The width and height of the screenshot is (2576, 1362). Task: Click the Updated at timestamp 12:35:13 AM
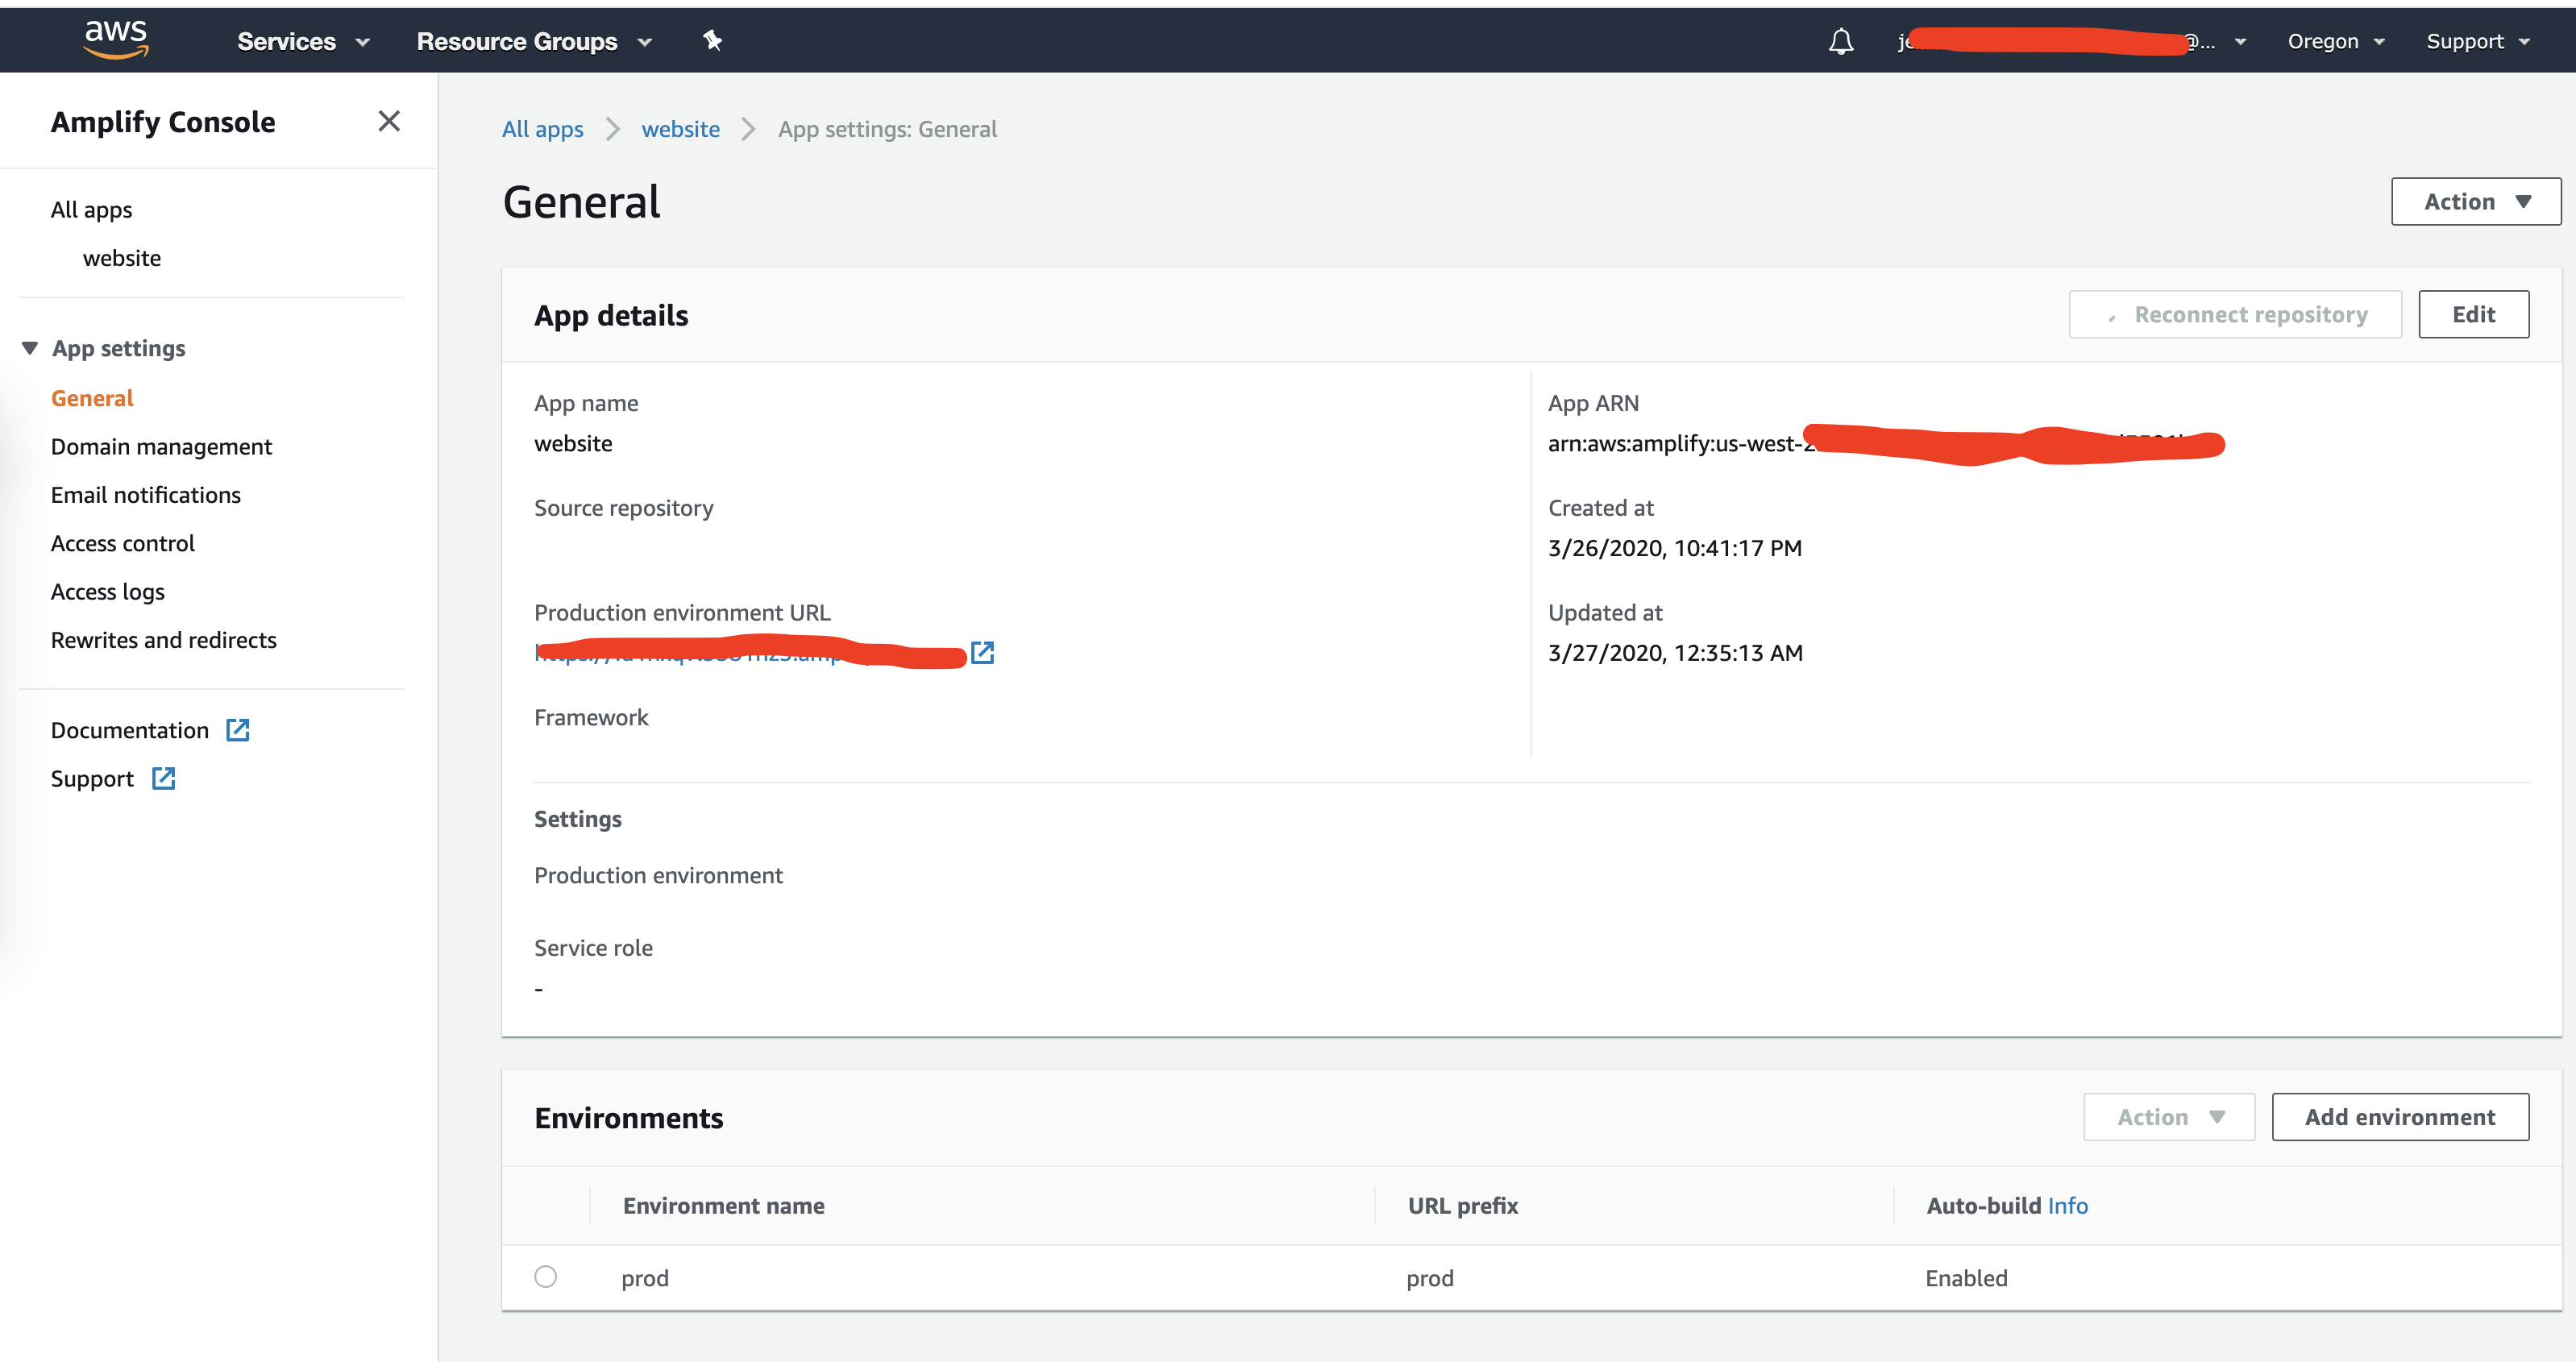1675,653
